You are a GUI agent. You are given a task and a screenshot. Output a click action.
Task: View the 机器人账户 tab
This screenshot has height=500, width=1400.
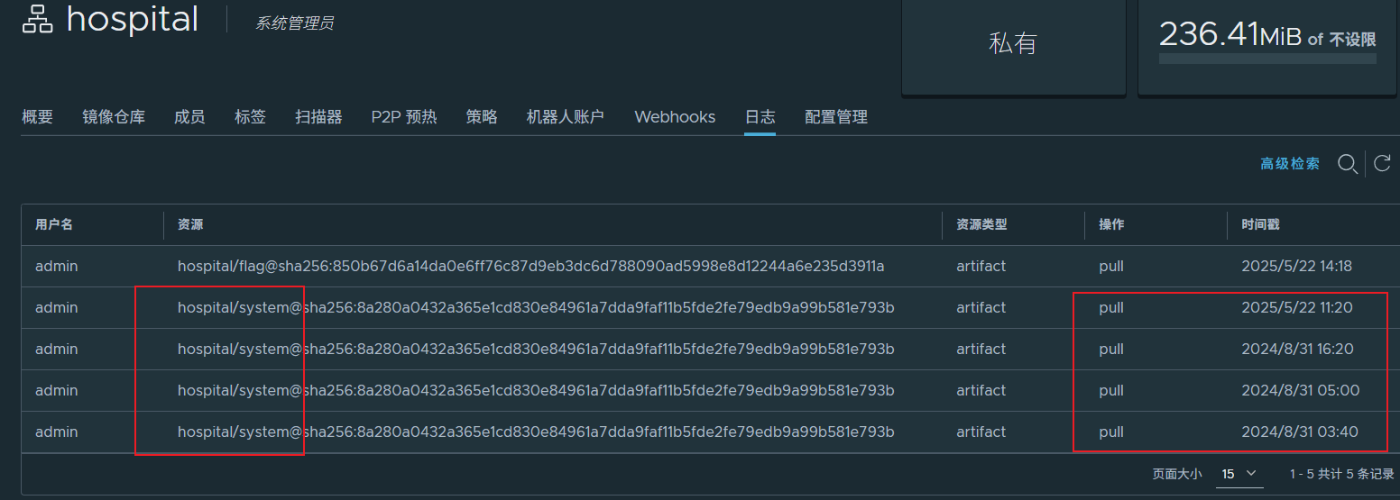[x=566, y=117]
